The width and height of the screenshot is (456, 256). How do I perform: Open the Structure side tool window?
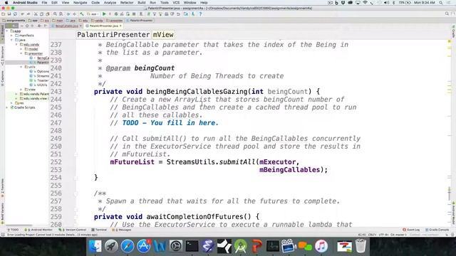(x=2, y=55)
